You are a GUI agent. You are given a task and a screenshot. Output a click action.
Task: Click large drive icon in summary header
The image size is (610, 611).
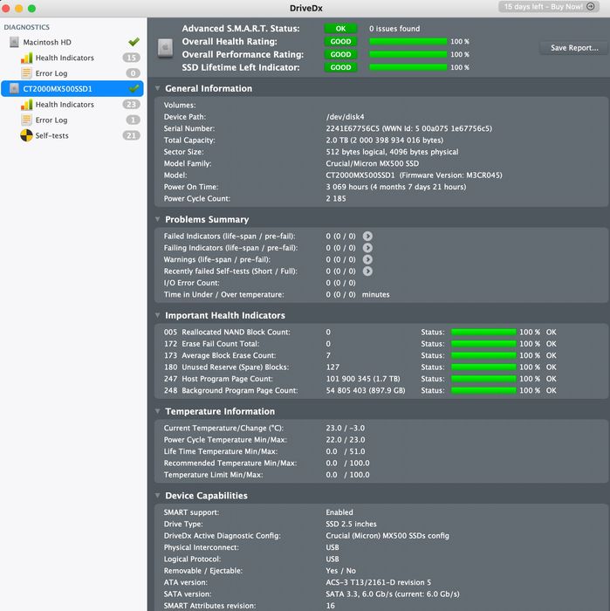coord(165,48)
